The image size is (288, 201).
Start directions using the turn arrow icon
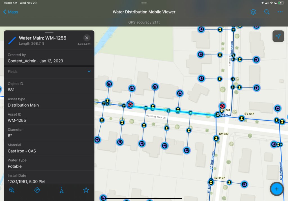[x=37, y=190]
